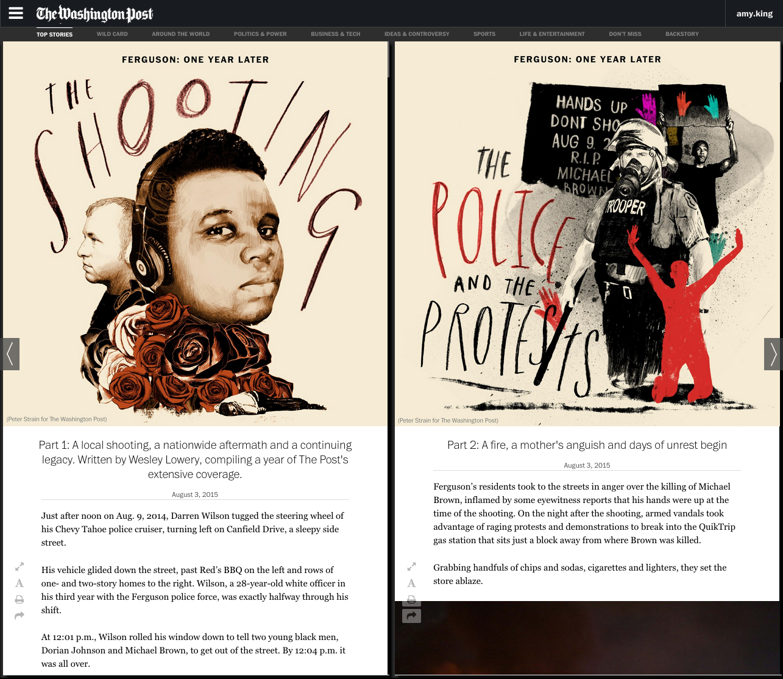
Task: Expand the Part 1 article to fullscreen
Action: (19, 566)
